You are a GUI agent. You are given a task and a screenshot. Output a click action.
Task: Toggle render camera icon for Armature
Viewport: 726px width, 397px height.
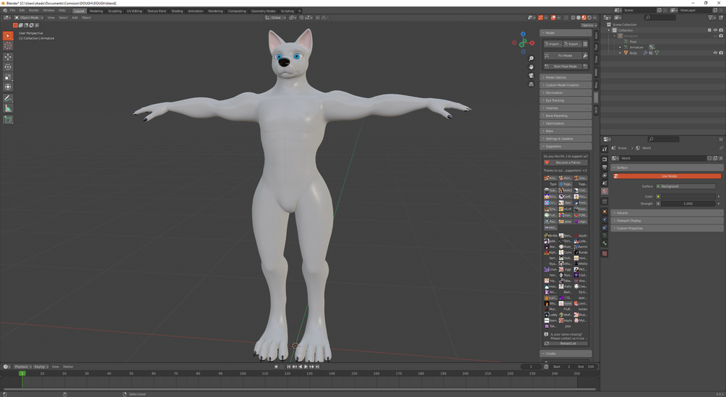[x=721, y=35]
